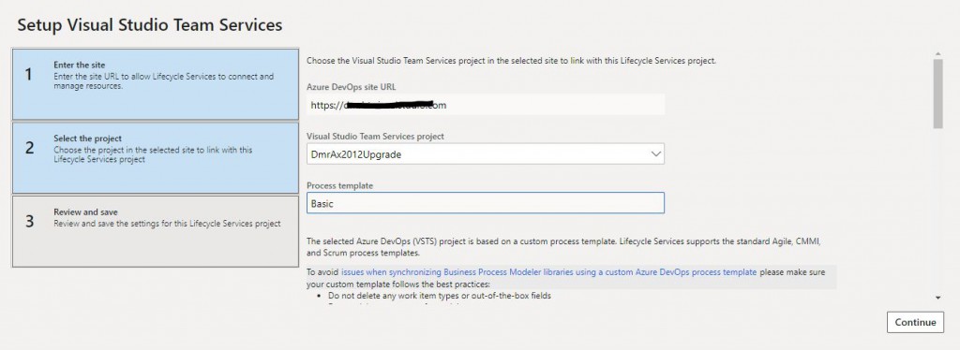Click the scrollbar down arrow
960x350 pixels.
click(937, 297)
